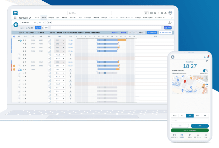The image size is (219, 148).
Task: Click the TeamSpirit logo icon
Action: tap(15, 13)
